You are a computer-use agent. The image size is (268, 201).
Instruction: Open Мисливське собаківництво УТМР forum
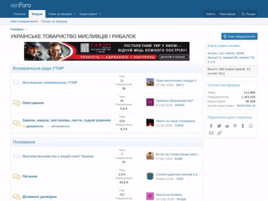pos(50,83)
